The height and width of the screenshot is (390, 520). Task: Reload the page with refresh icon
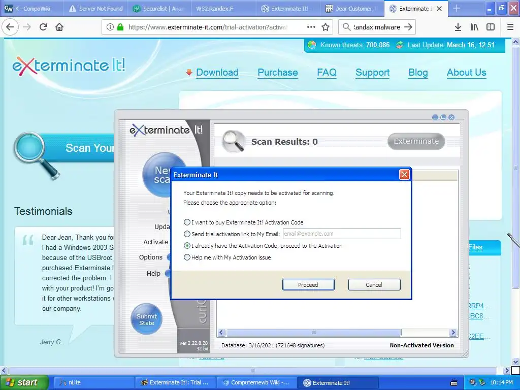(43, 27)
